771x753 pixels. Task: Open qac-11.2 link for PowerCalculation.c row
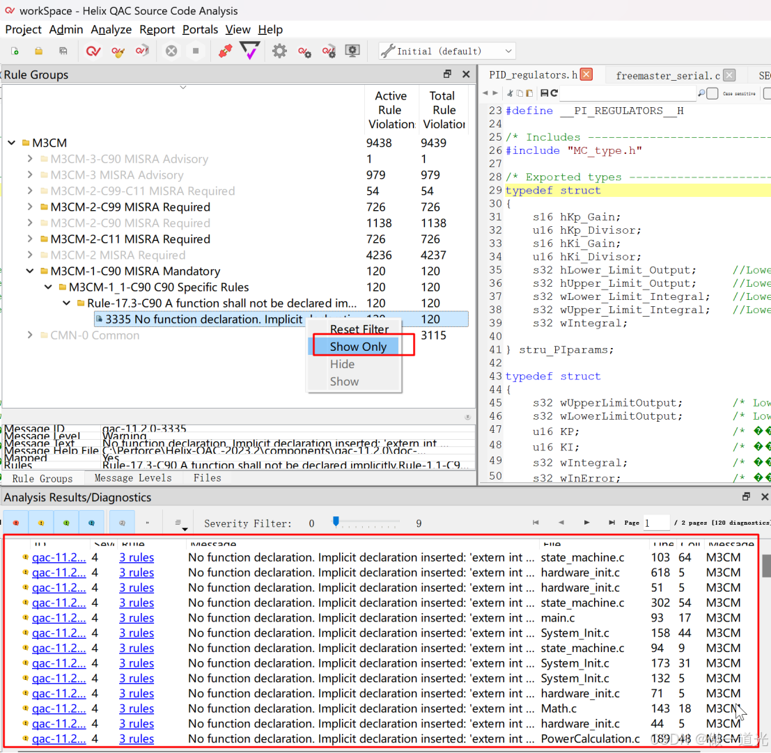59,739
